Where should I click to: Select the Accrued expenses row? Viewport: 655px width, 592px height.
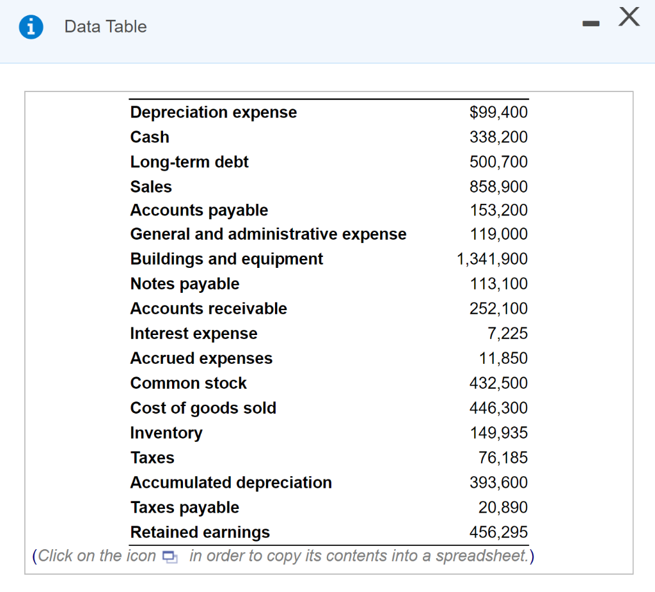(x=201, y=358)
